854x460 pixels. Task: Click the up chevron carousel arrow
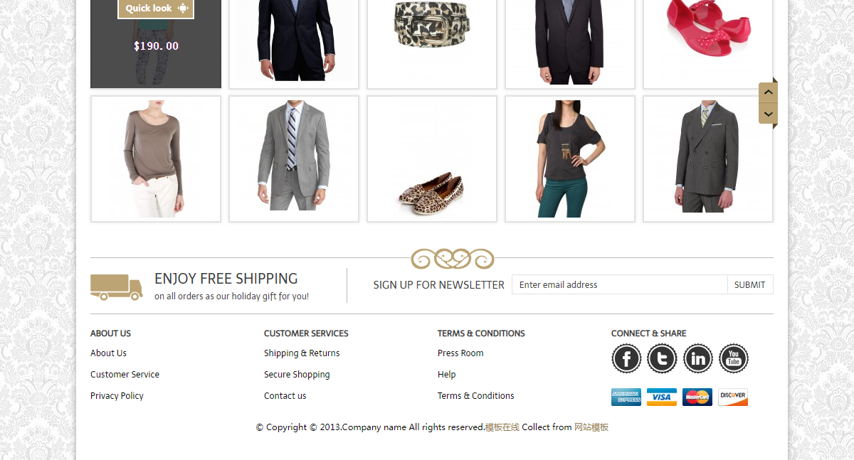768,92
